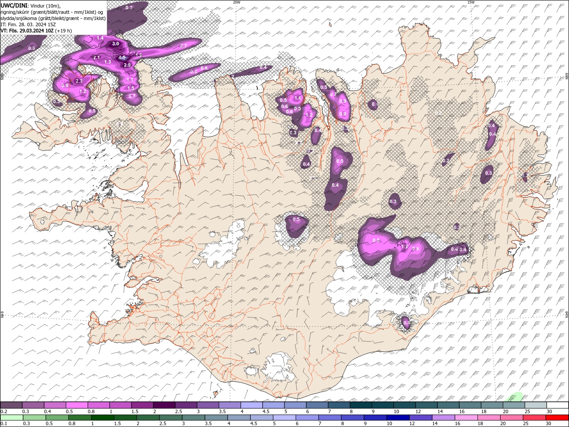Click the '0.1' label in the lower legend row
569x427 pixels.
[4, 423]
